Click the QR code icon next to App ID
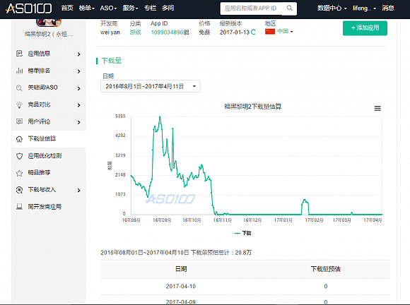410x305 pixels. pyautogui.click(x=186, y=32)
